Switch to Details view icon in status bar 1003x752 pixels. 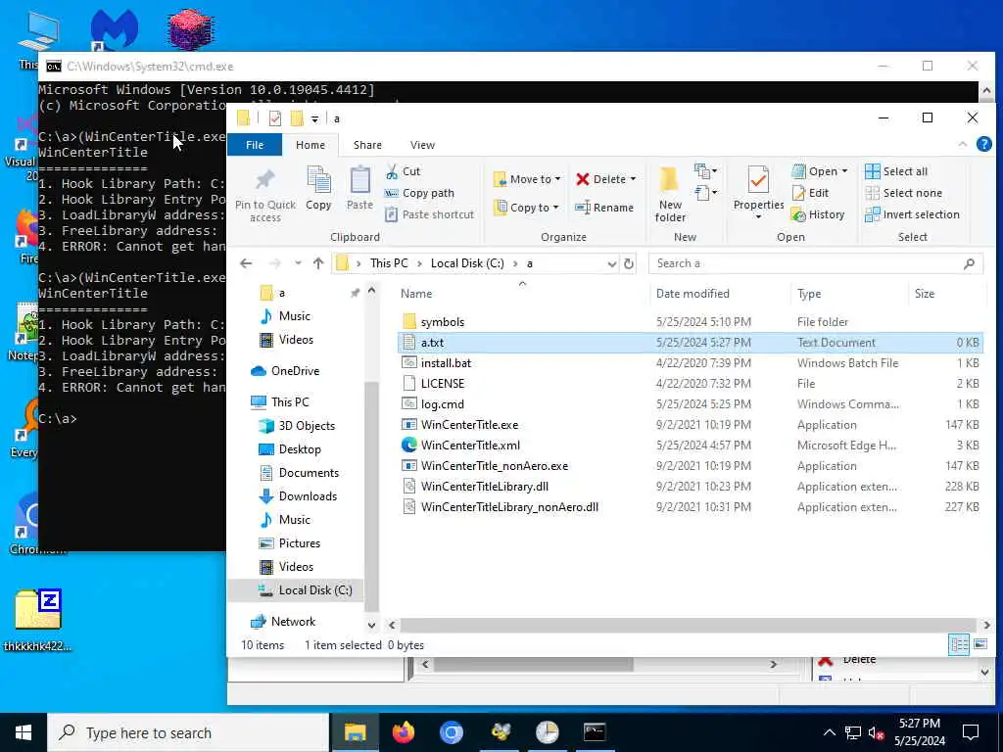tap(959, 644)
